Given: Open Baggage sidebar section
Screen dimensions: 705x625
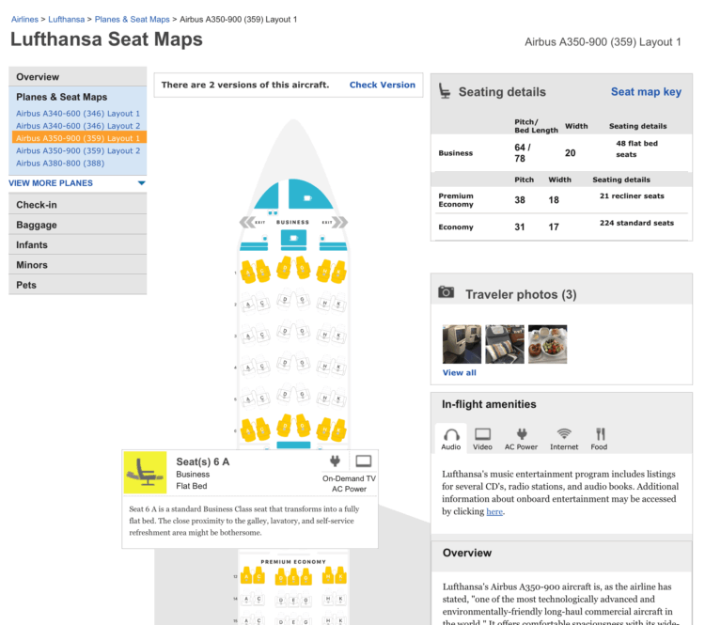Looking at the screenshot, I should (77, 225).
